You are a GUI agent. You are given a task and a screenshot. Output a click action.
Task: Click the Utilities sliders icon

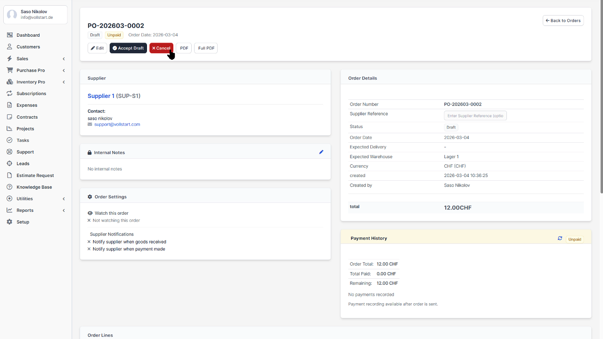coord(9,199)
